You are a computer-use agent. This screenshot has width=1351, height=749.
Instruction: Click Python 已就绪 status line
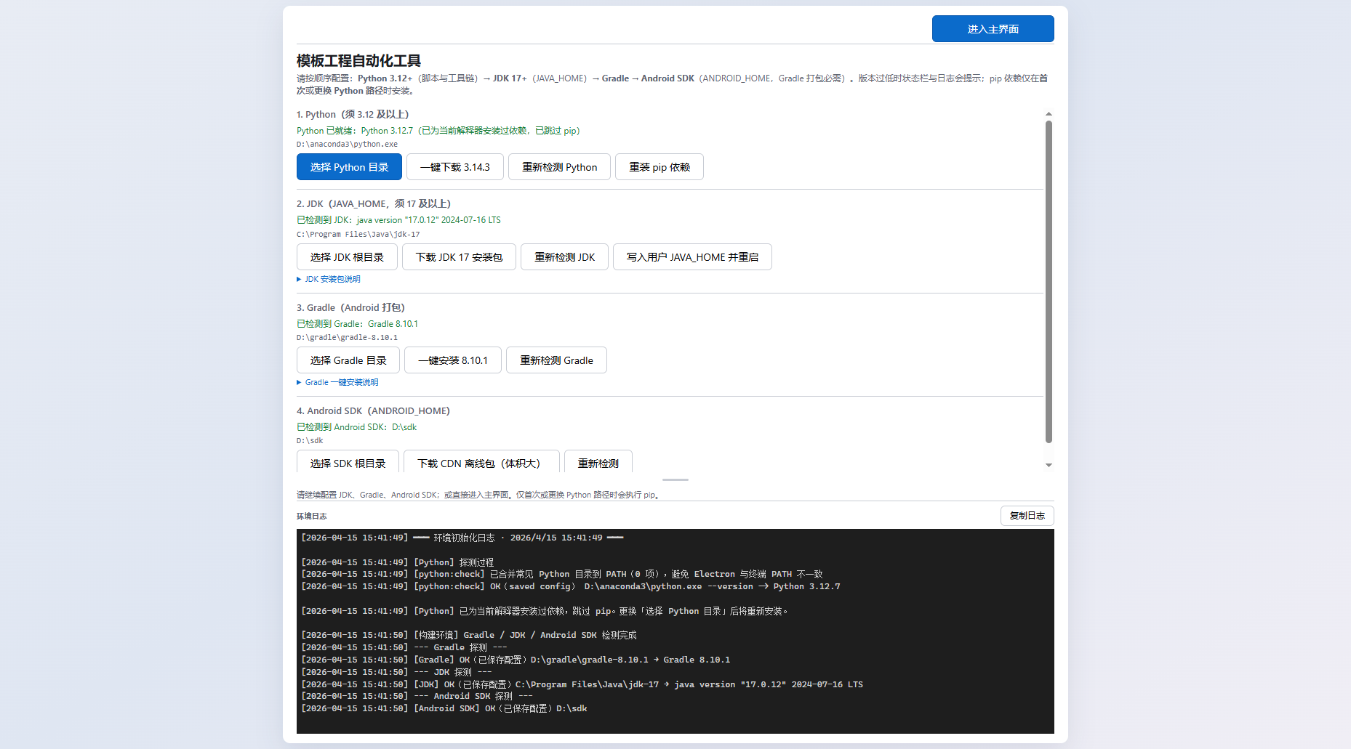point(438,131)
